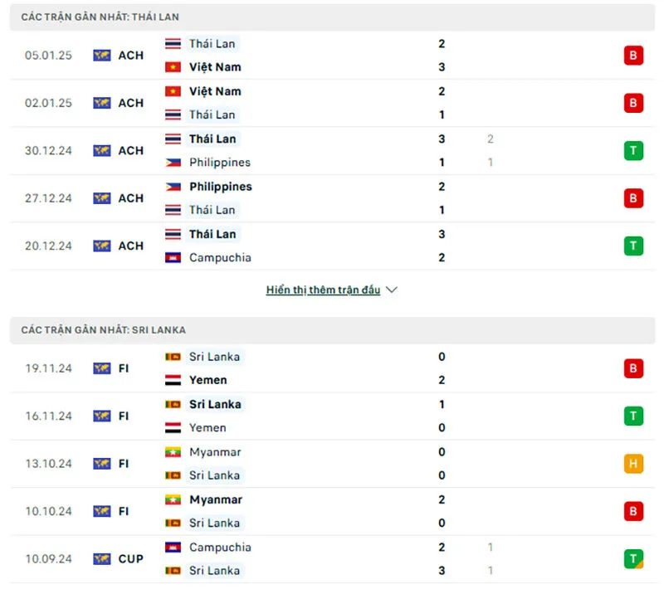Toggle the yellow H draw badge for Myanmar match
The image size is (664, 594).
[x=632, y=464]
